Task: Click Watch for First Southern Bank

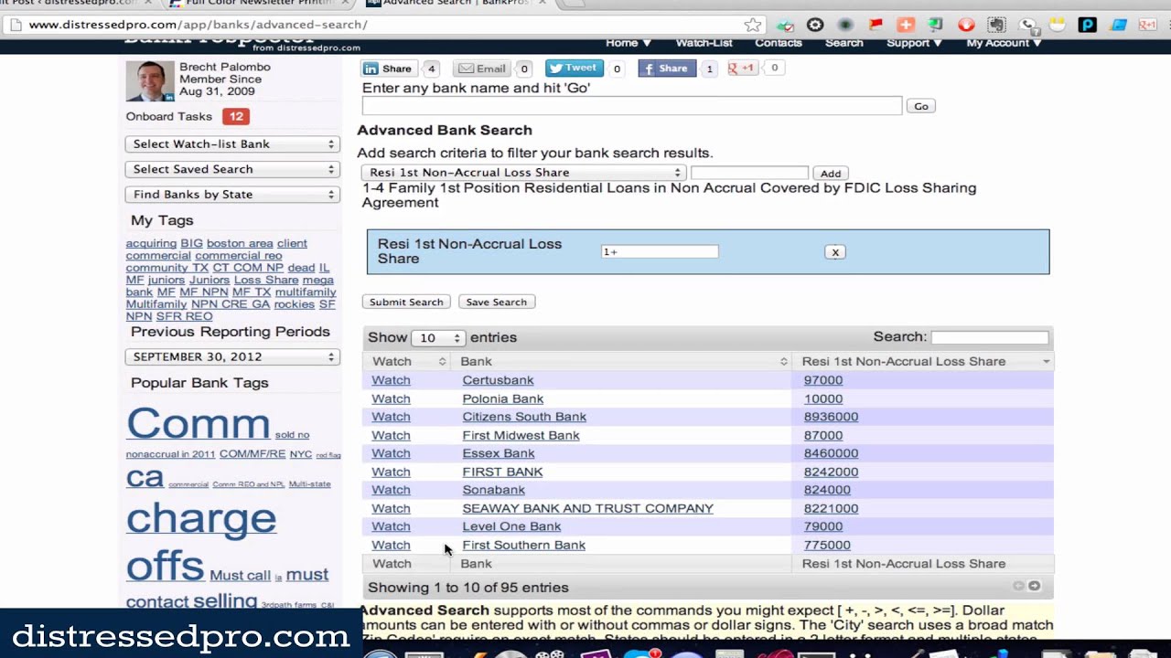Action: pyautogui.click(x=391, y=545)
